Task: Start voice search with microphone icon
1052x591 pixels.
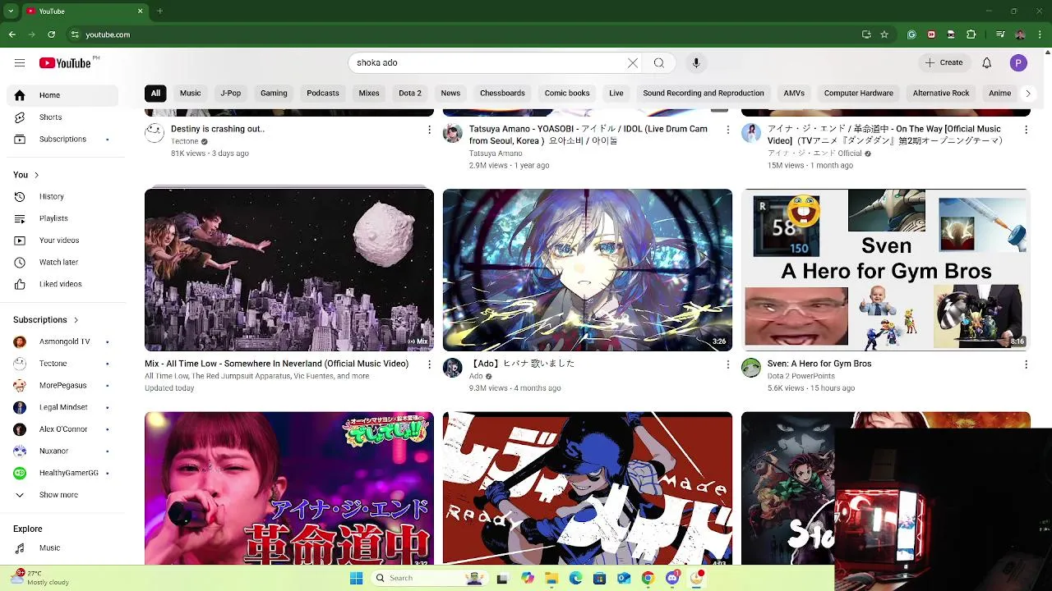Action: pyautogui.click(x=696, y=63)
